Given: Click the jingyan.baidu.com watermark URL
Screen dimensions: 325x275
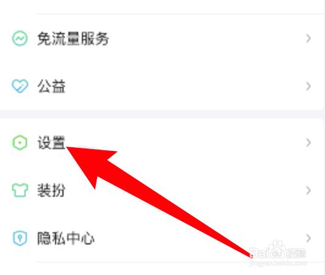Looking at the screenshot, I should click(278, 263).
